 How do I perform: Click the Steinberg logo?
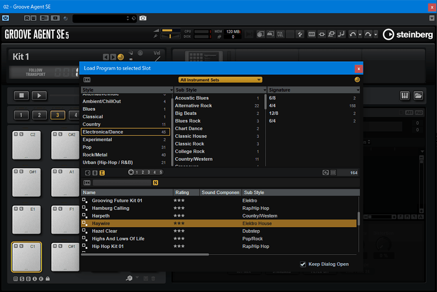pyautogui.click(x=408, y=34)
